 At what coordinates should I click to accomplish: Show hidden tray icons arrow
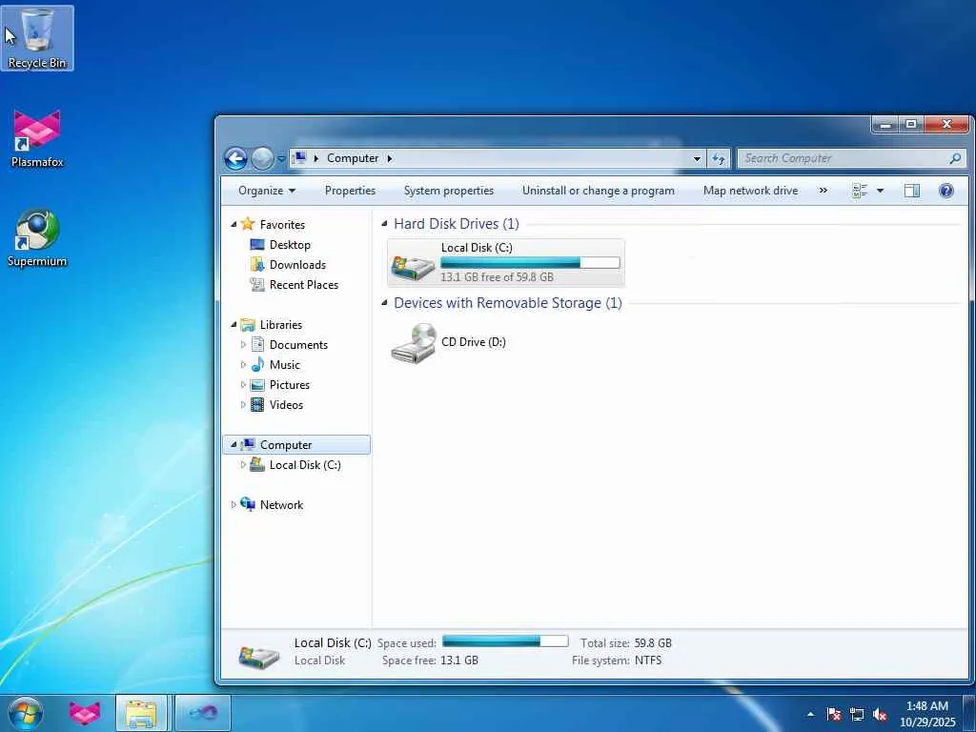pos(810,714)
